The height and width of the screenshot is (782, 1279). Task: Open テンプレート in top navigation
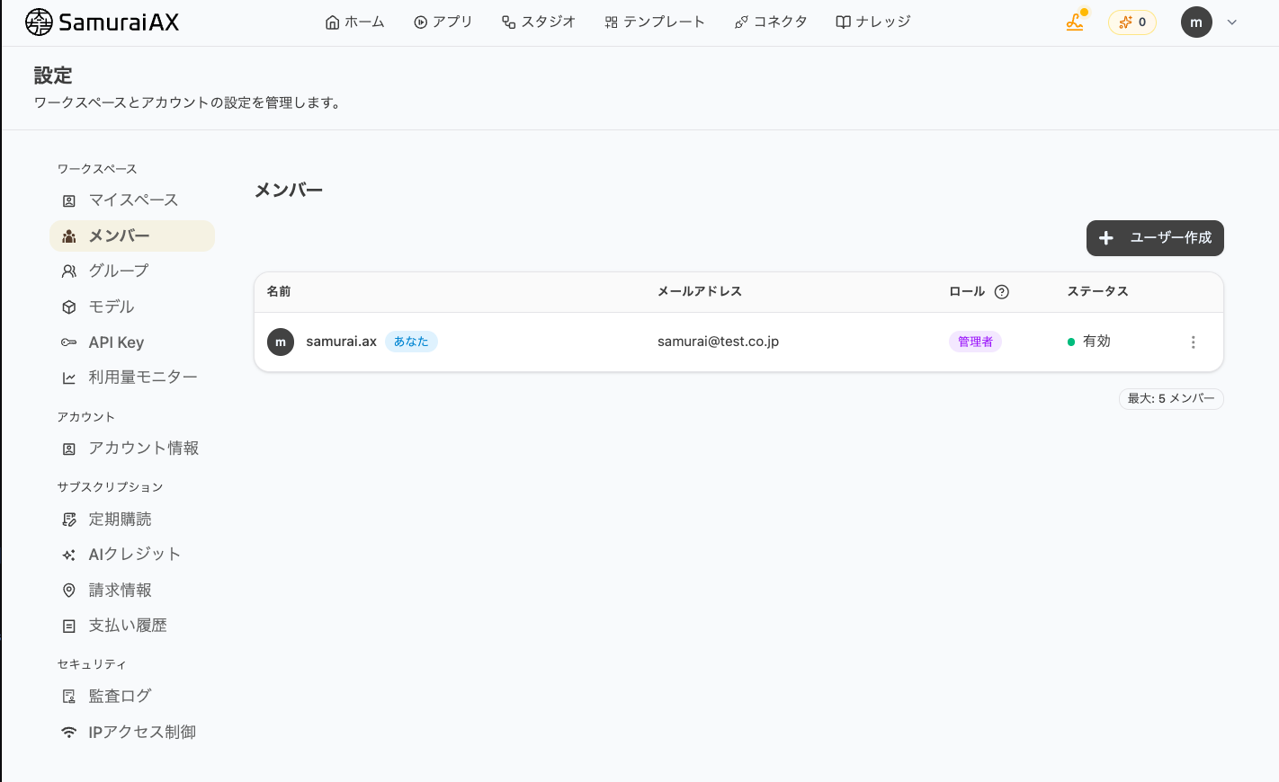tap(655, 22)
